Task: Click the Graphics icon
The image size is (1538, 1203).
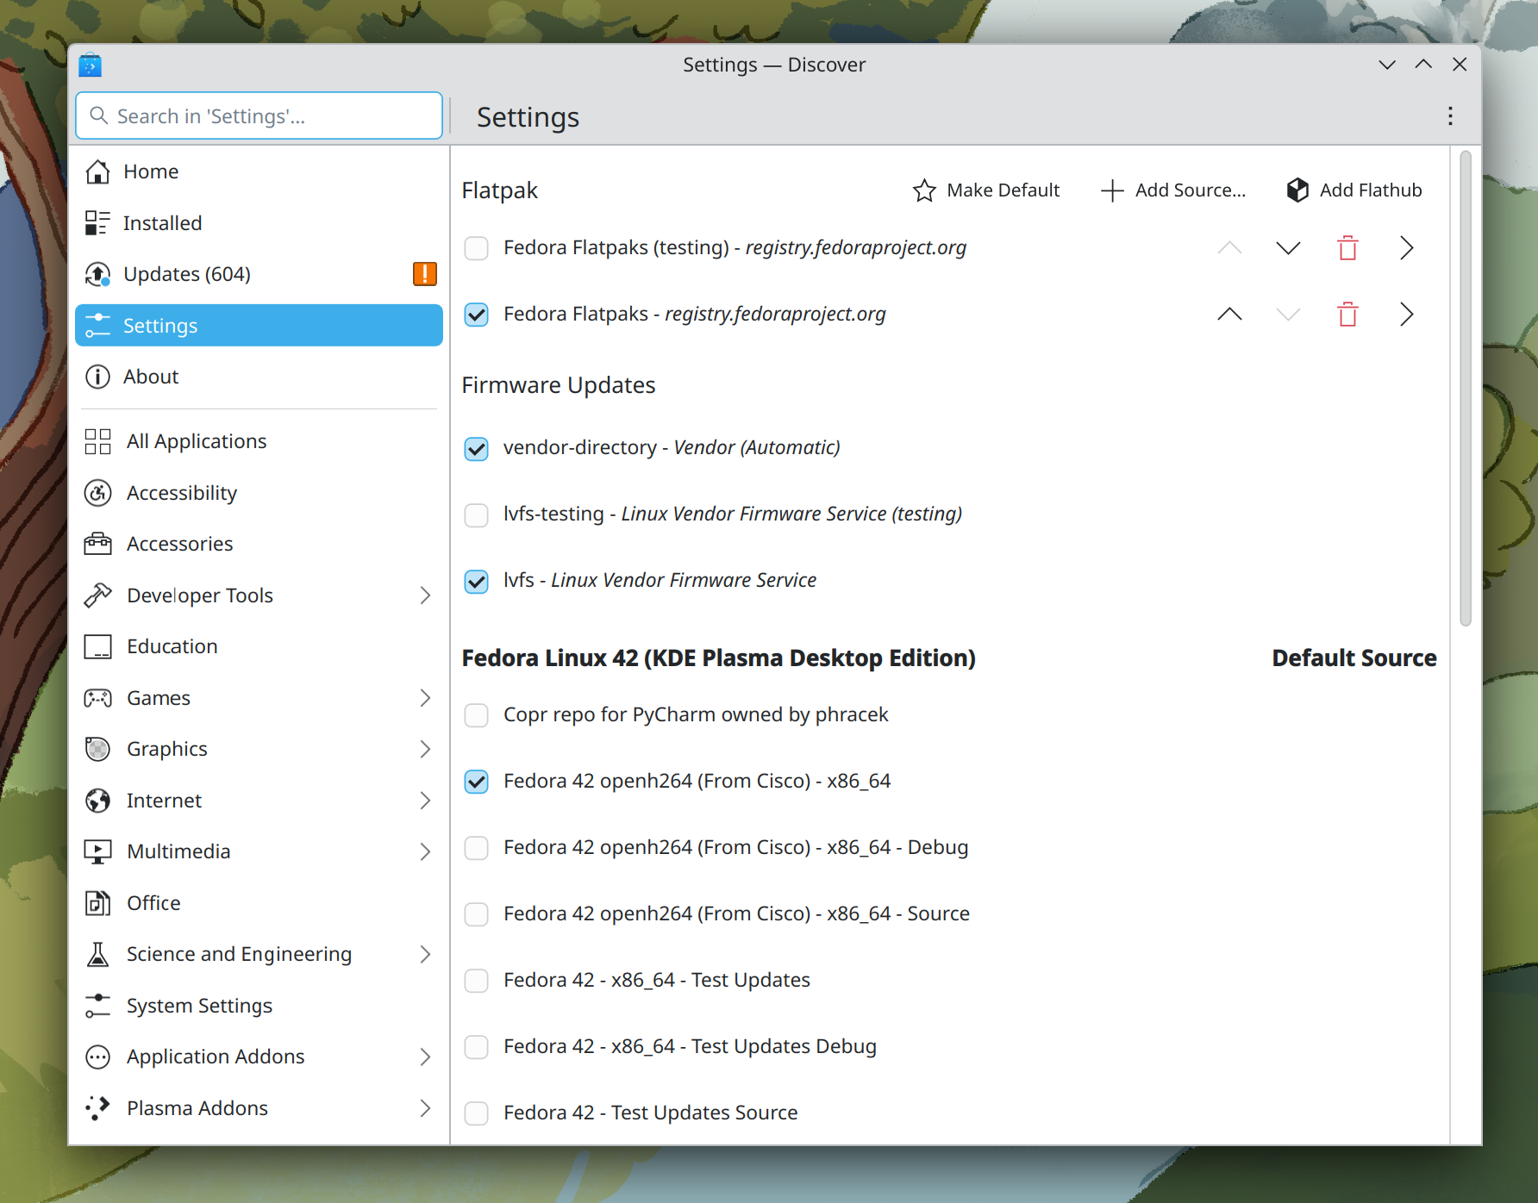Action: coord(97,749)
